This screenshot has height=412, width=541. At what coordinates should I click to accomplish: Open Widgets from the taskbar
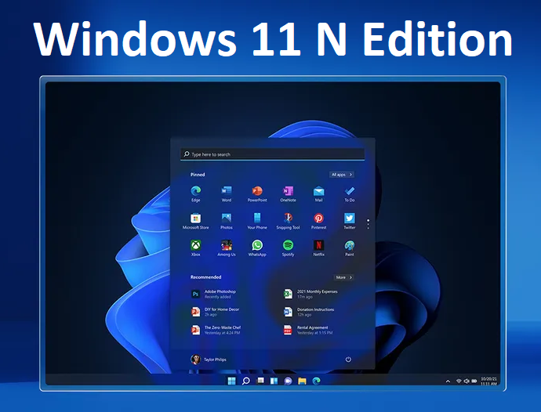[x=274, y=381]
